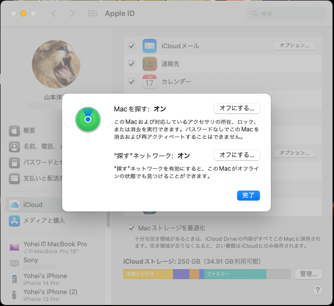
Task: Click the lion profile picture
Action: pyautogui.click(x=56, y=64)
